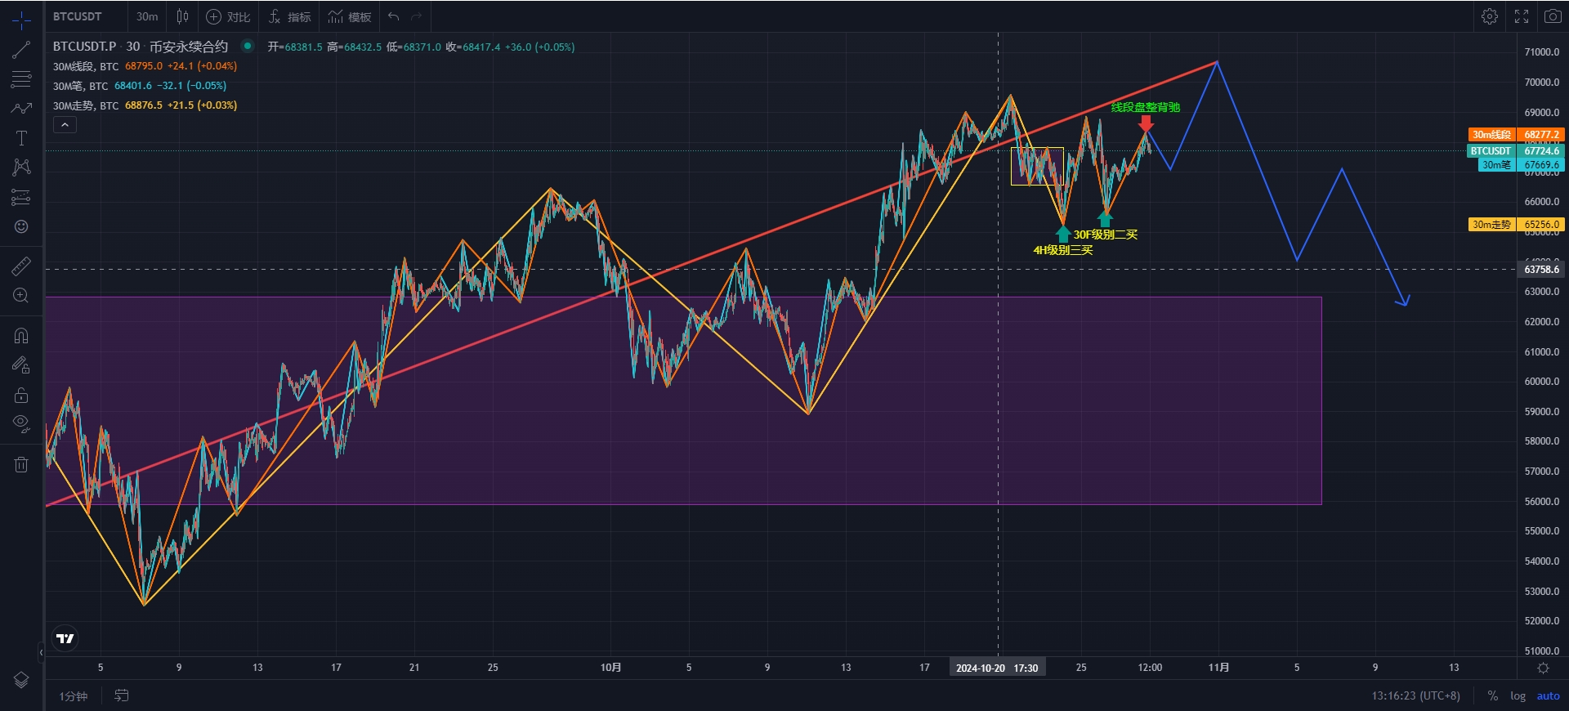The image size is (1569, 711).
Task: Click the redo arrow
Action: coord(417,16)
